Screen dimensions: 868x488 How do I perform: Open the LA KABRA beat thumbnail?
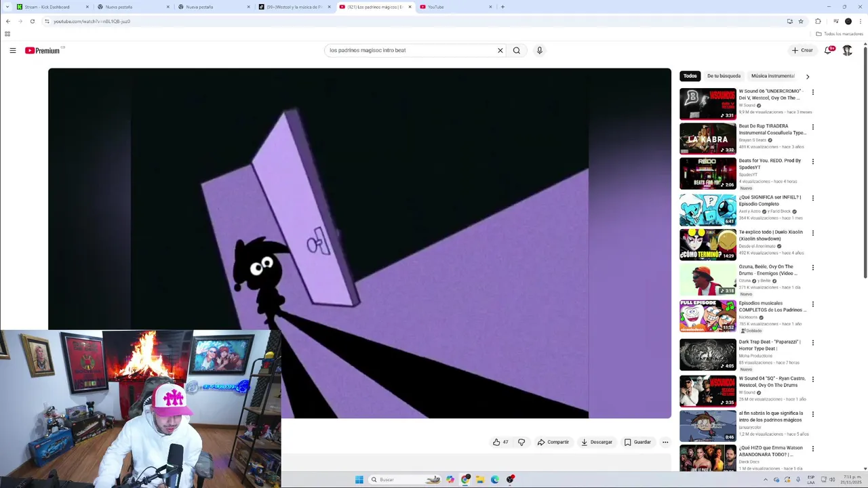[x=708, y=139]
